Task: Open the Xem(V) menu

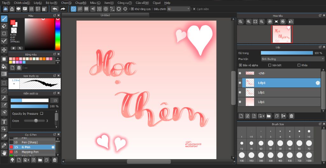Action: (x=109, y=3)
